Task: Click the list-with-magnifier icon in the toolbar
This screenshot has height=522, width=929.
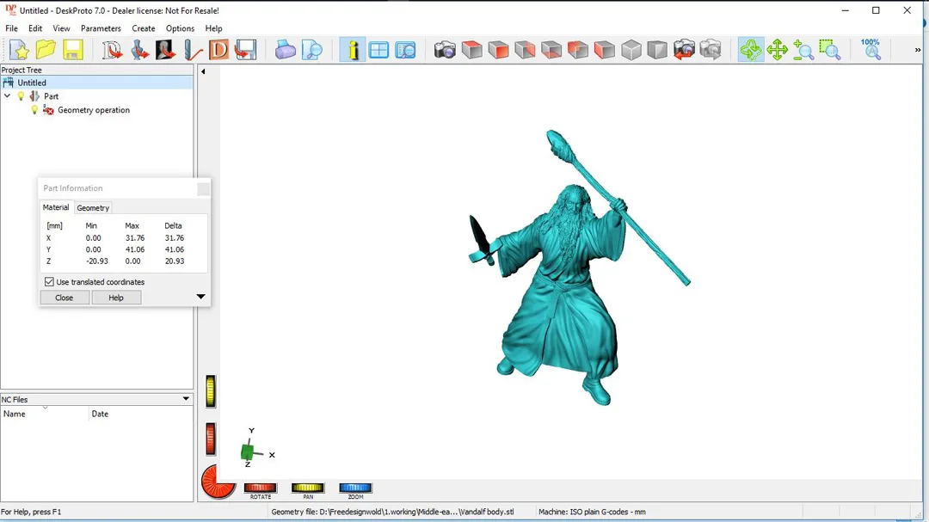Action: (405, 50)
